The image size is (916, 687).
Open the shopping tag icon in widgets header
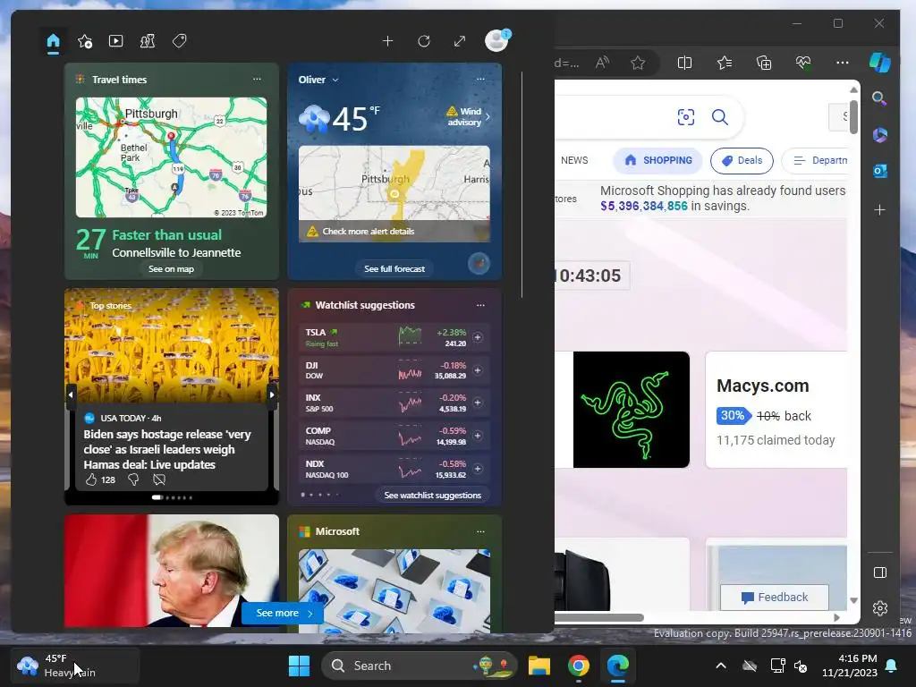click(x=179, y=41)
